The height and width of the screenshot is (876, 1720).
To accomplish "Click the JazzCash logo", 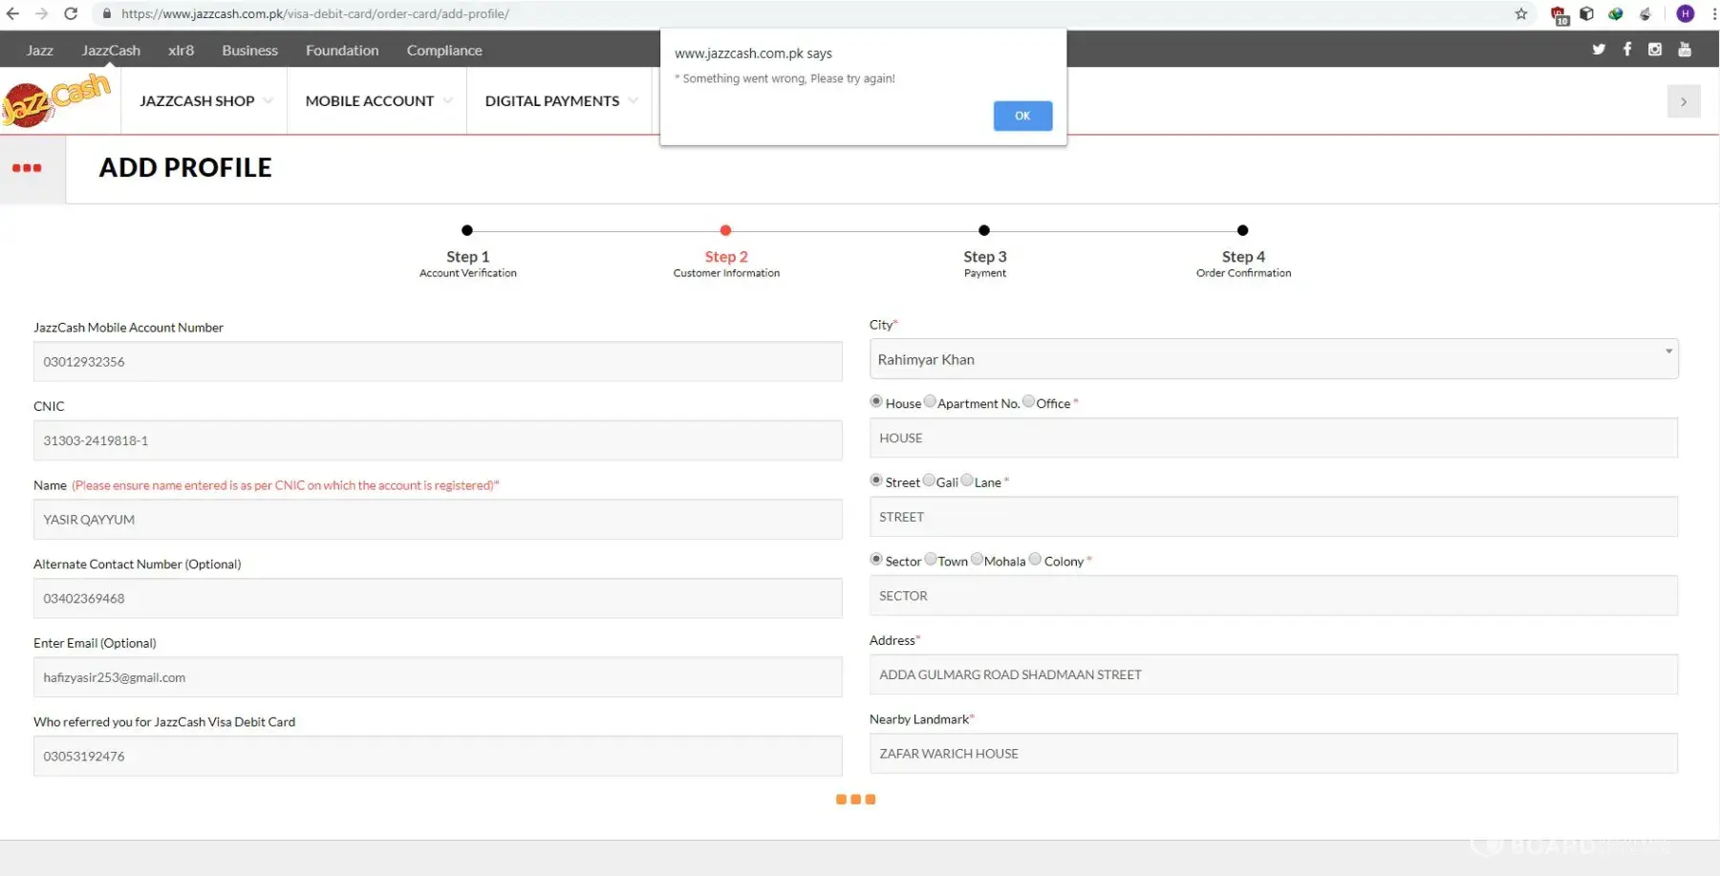I will pos(57,99).
